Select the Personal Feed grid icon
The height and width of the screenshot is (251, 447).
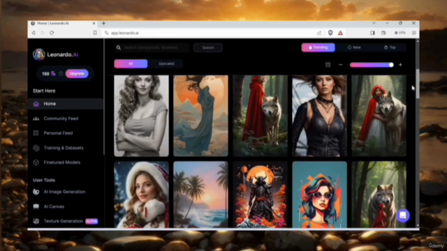[36, 133]
